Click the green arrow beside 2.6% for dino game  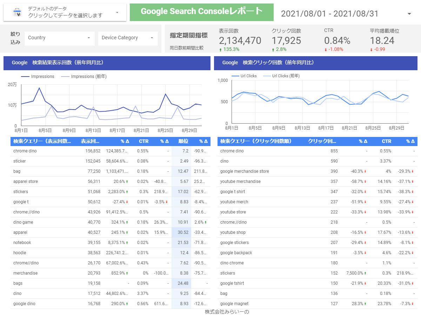[x=206, y=222]
